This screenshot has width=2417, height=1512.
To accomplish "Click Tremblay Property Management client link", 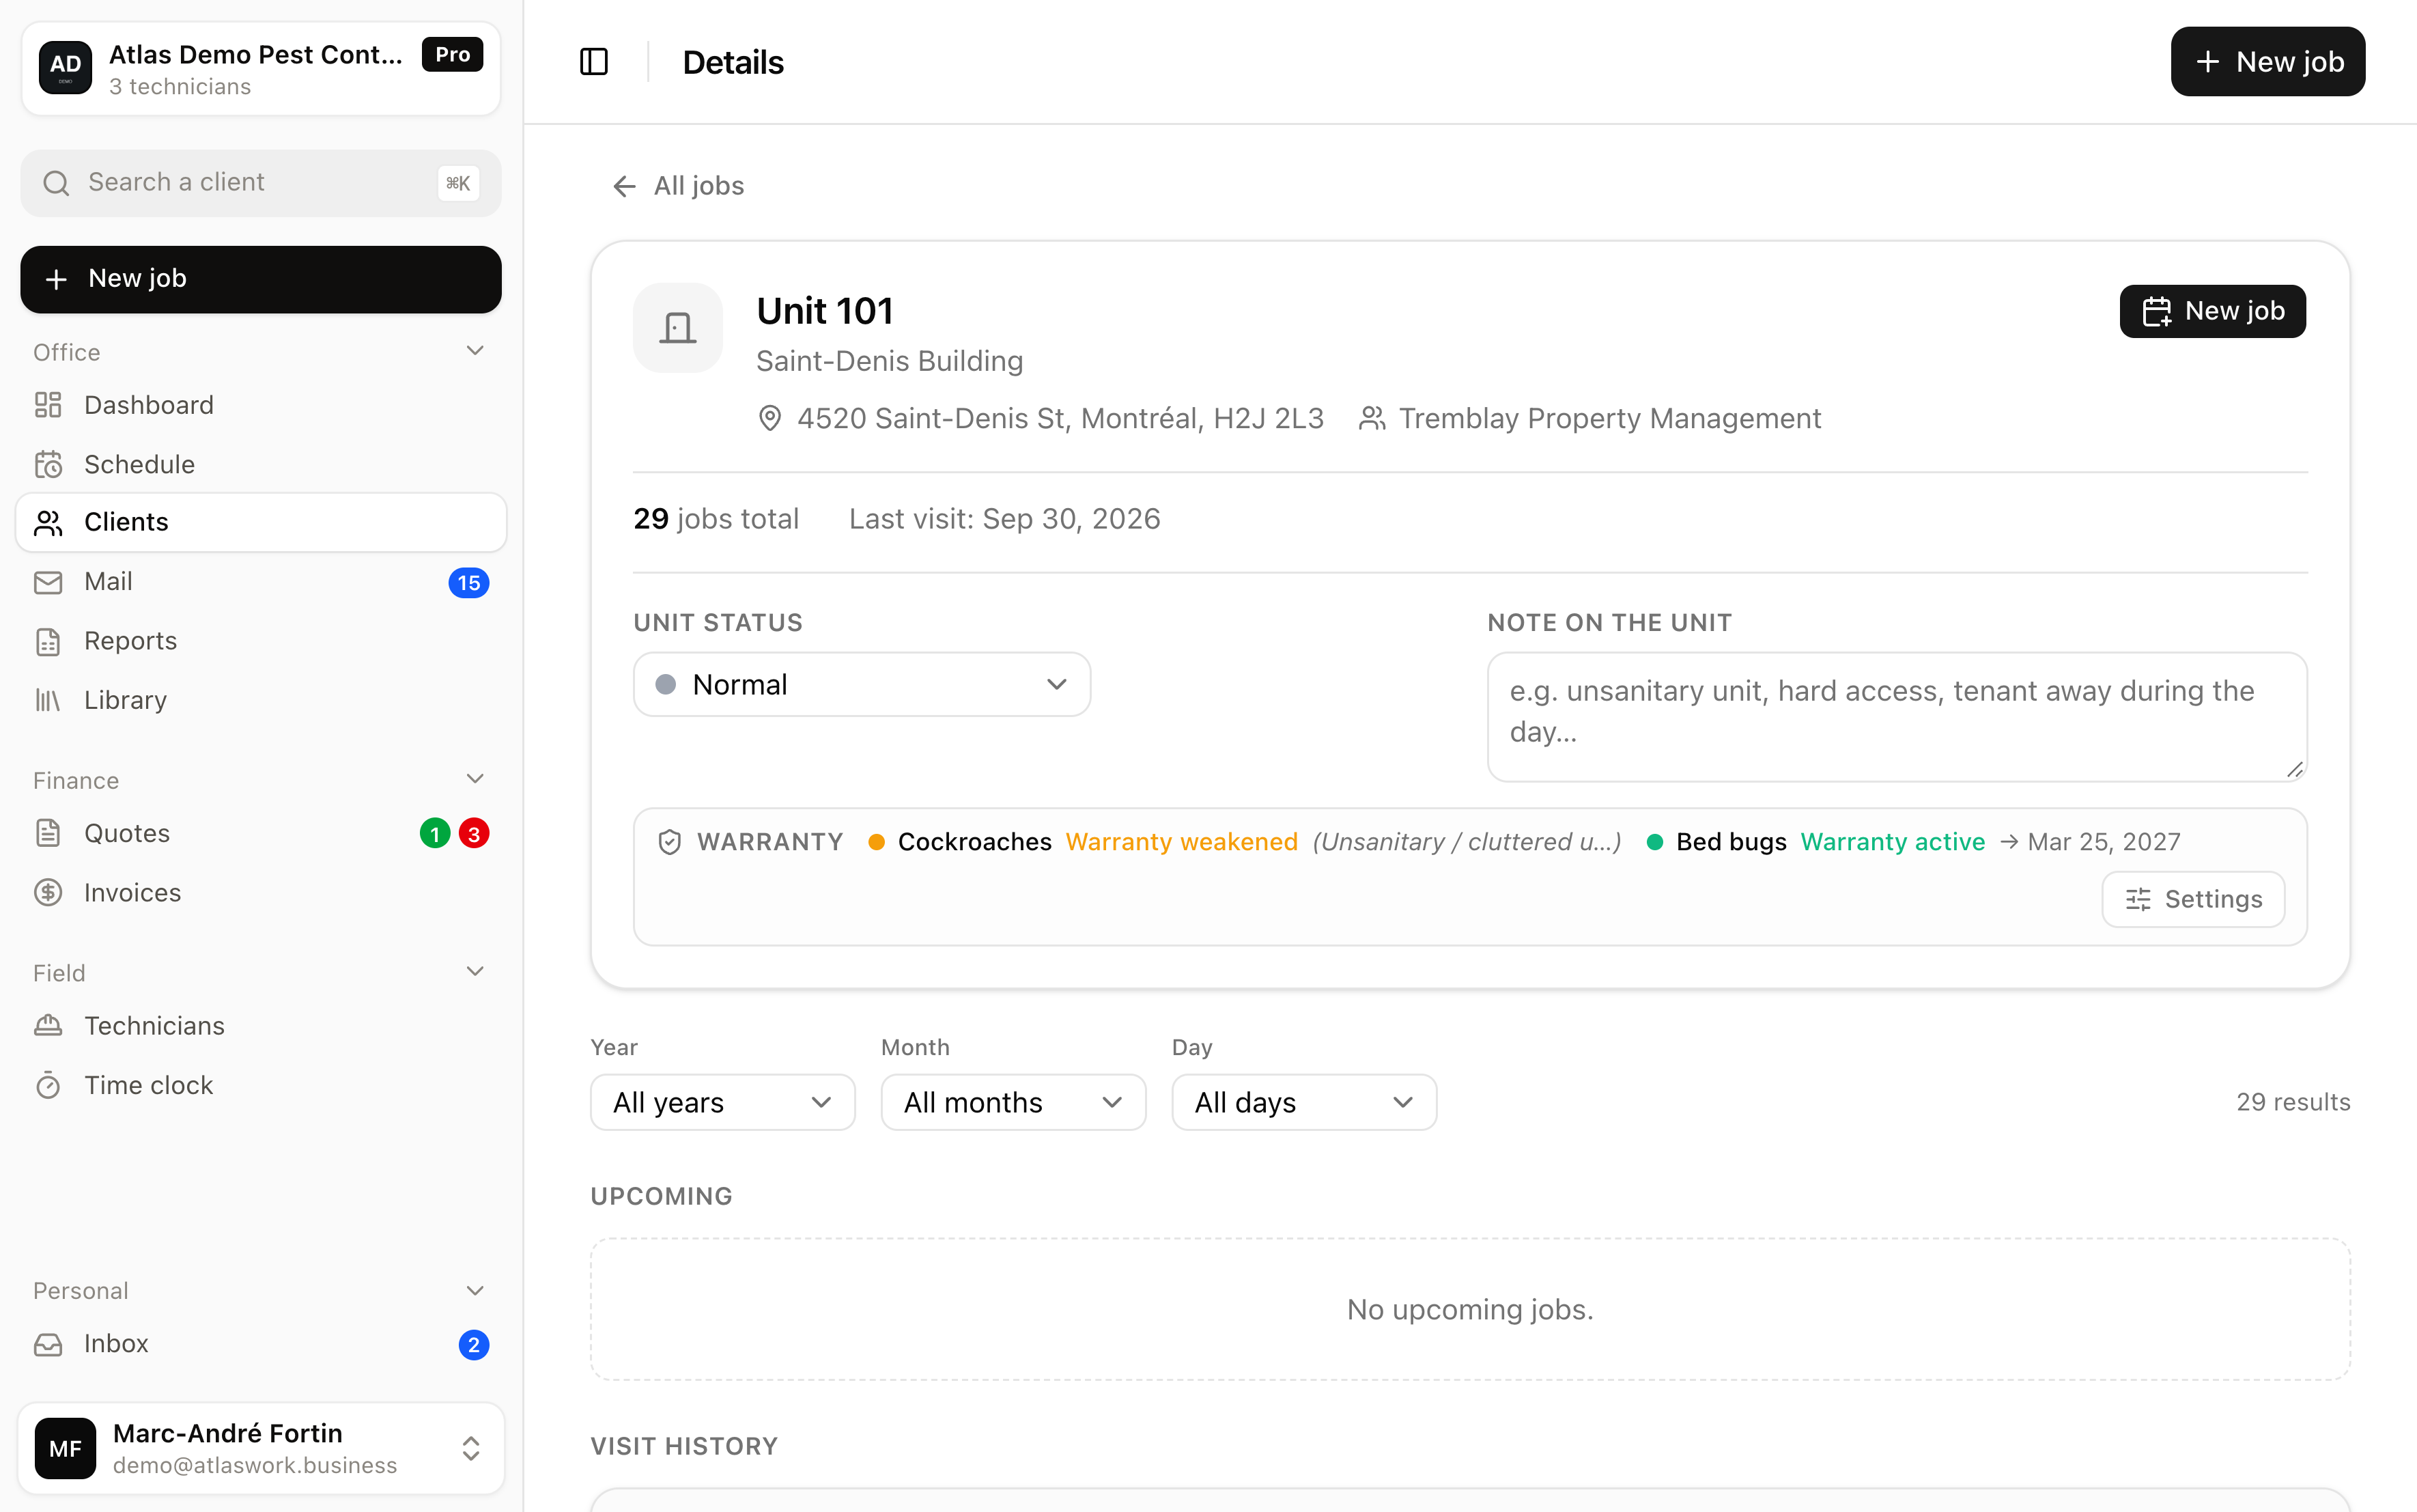I will click(x=1592, y=418).
